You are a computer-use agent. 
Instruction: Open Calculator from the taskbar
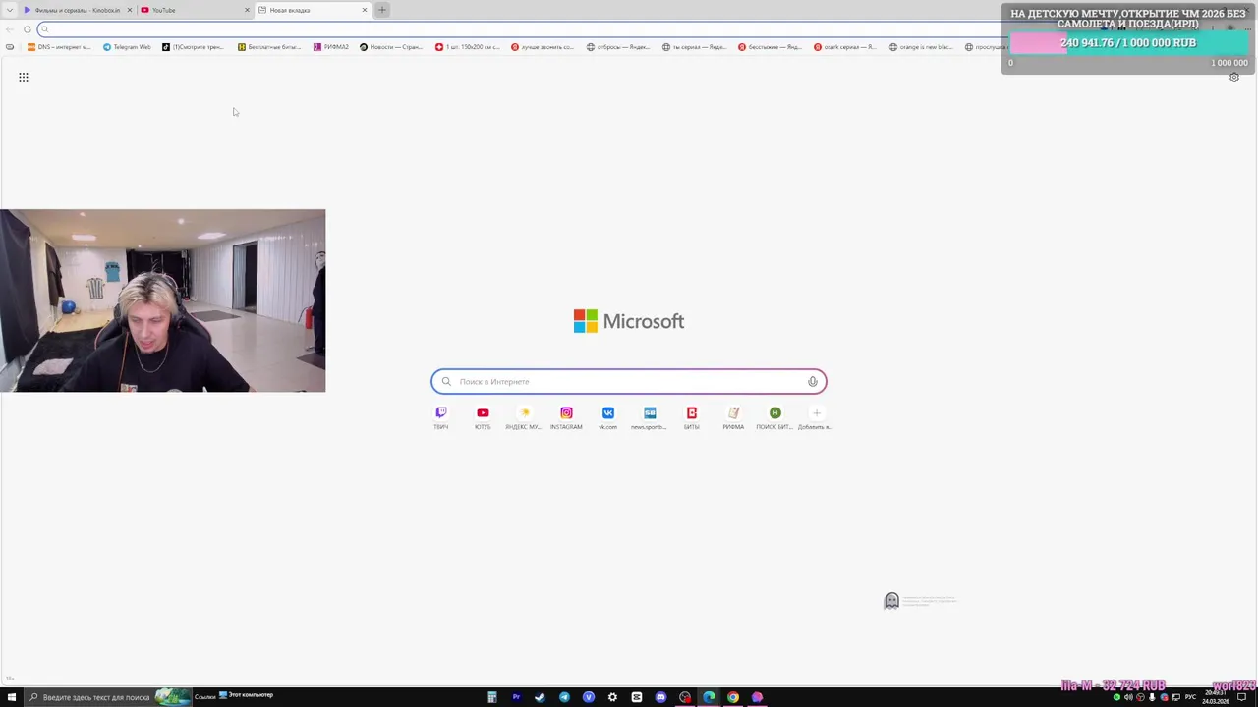(491, 697)
